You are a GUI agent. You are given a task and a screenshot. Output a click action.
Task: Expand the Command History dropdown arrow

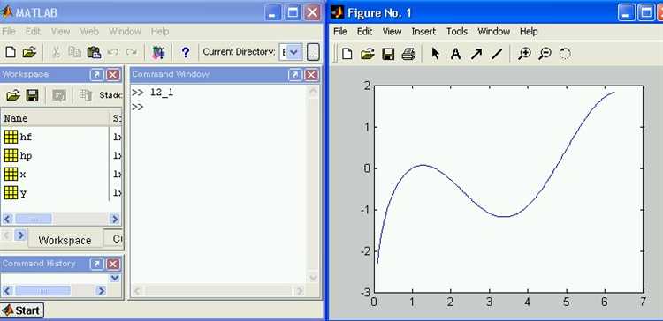click(x=115, y=278)
